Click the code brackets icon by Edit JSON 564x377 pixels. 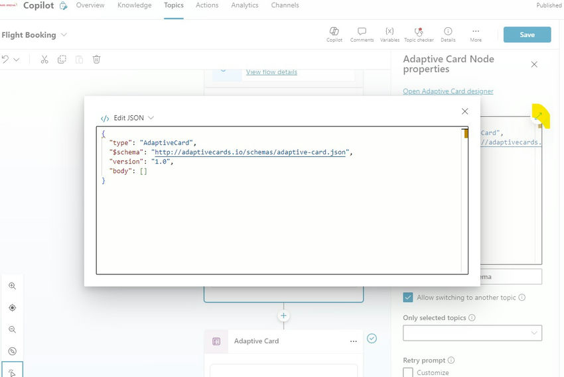pyautogui.click(x=105, y=118)
